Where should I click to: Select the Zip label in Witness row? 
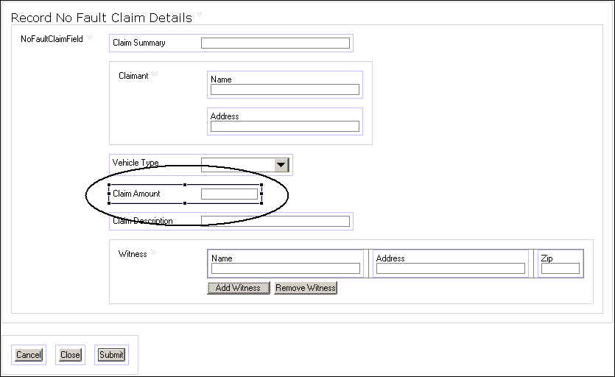(547, 258)
